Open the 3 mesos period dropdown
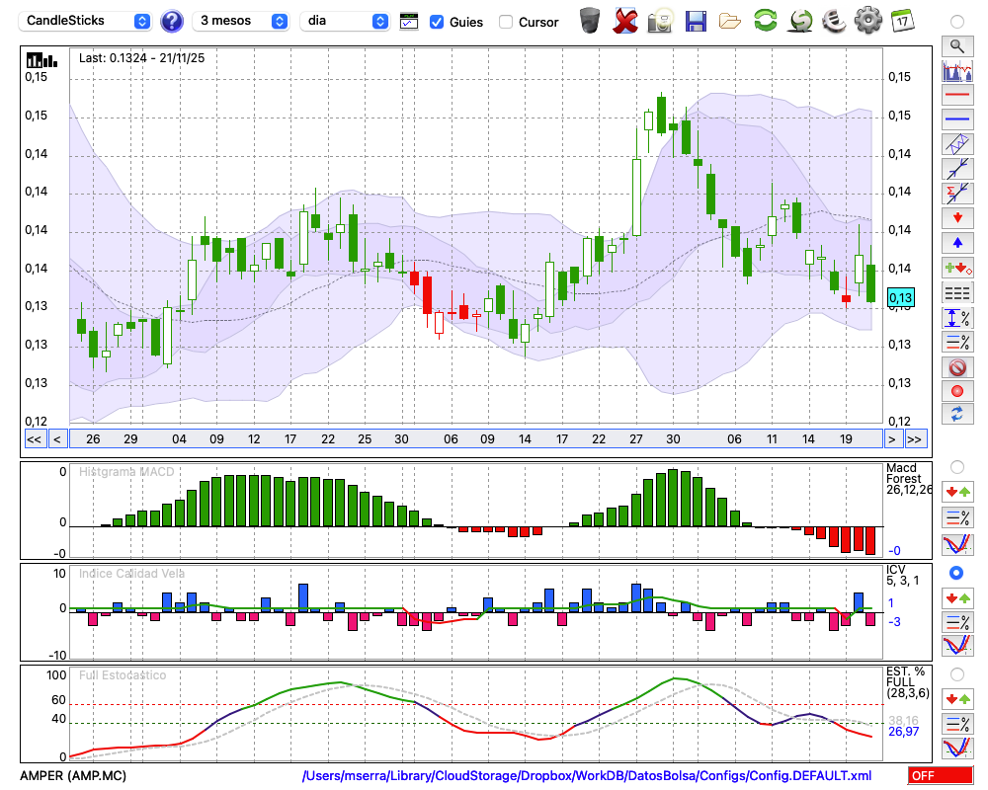 coord(243,21)
